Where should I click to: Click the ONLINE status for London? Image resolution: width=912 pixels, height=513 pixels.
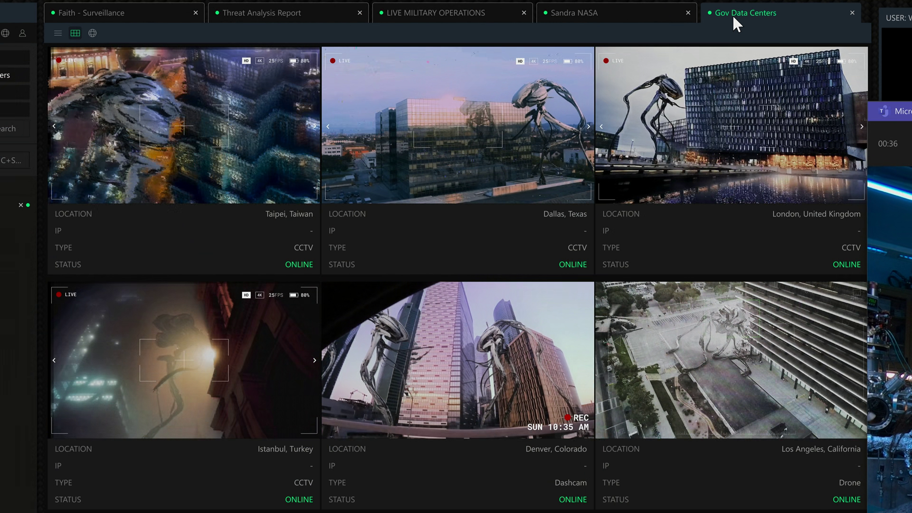[846, 265]
